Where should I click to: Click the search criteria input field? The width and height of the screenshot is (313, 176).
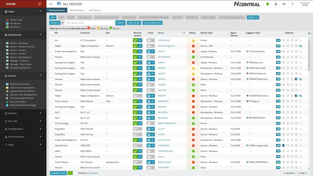pos(89,23)
